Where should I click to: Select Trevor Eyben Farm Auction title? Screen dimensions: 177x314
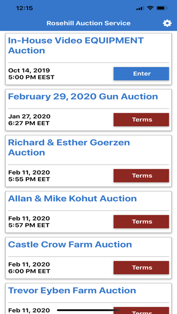click(x=72, y=291)
